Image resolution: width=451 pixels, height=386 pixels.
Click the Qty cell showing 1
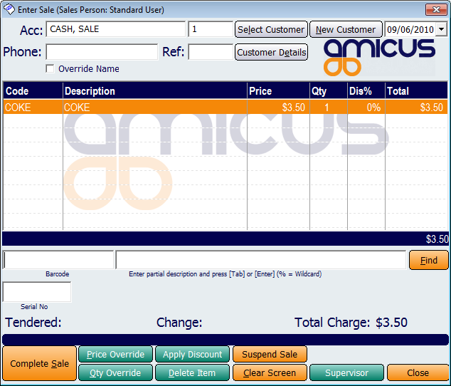click(329, 108)
